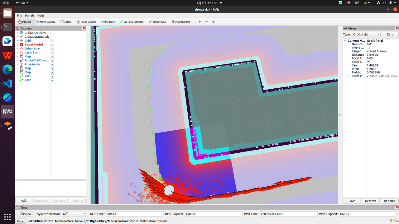Expand the Global Status: Ok row
The image size is (399, 224).
(x=17, y=37)
